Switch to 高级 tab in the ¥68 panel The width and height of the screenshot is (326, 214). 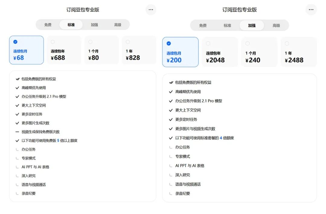click(118, 25)
